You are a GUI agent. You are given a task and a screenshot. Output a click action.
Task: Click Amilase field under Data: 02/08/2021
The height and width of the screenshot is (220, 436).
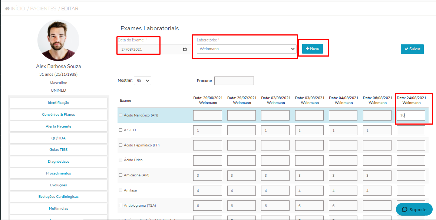[275, 190]
